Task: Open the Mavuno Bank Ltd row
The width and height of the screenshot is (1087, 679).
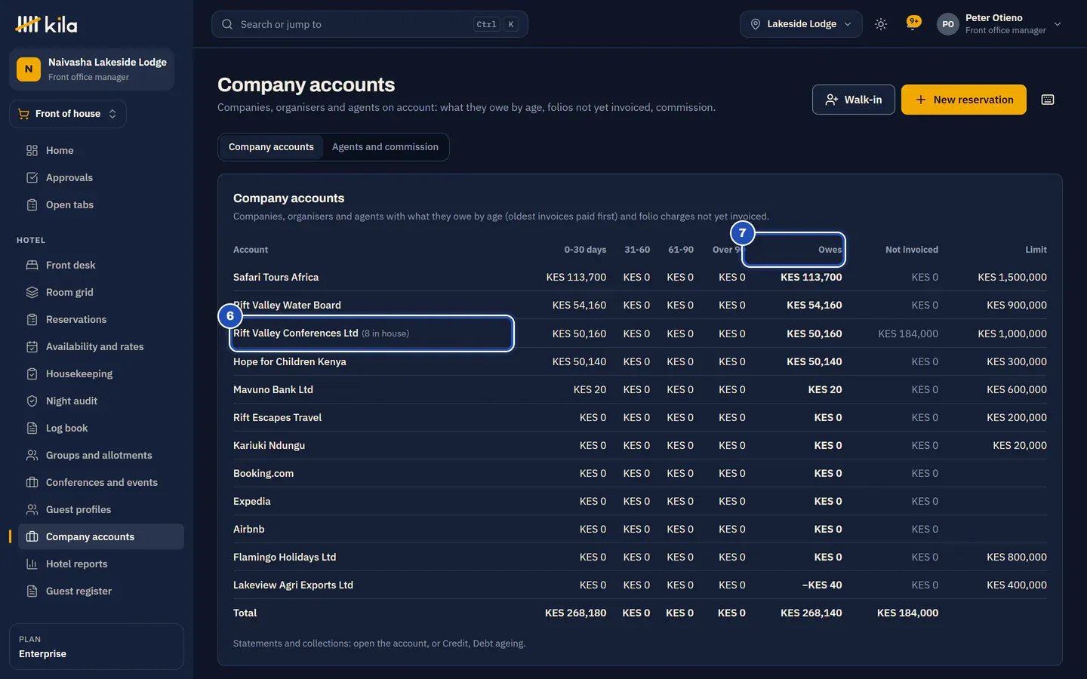Action: 640,390
